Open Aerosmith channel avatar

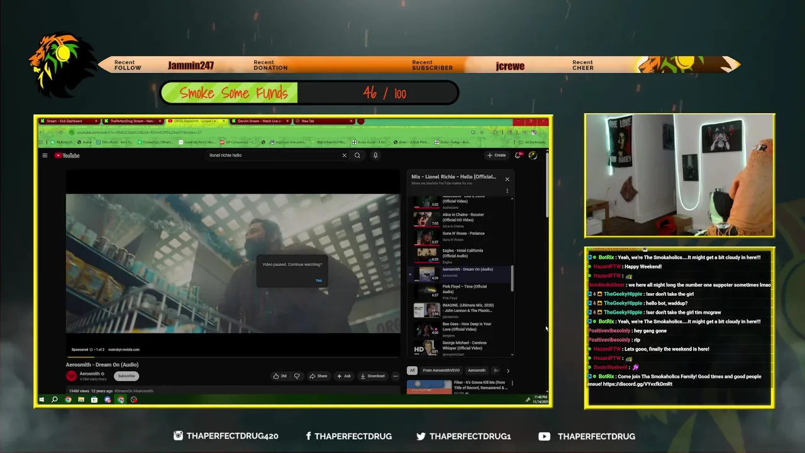[x=71, y=376]
